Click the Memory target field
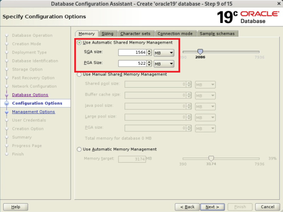The width and height of the screenshot is (283, 212). (x=132, y=159)
